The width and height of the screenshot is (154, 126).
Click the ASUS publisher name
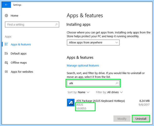(x=80, y=105)
